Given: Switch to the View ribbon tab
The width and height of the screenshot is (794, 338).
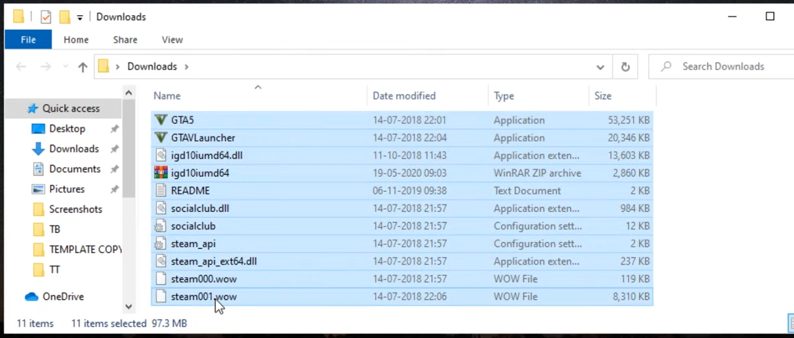Looking at the screenshot, I should [172, 40].
